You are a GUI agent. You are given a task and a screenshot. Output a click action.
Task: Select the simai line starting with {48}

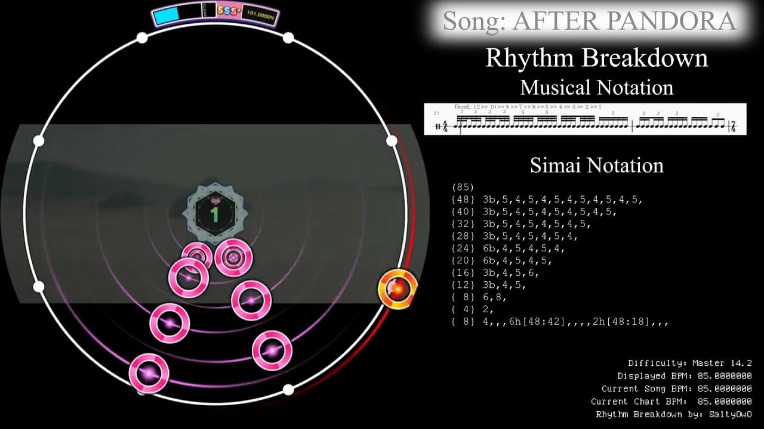(x=547, y=201)
